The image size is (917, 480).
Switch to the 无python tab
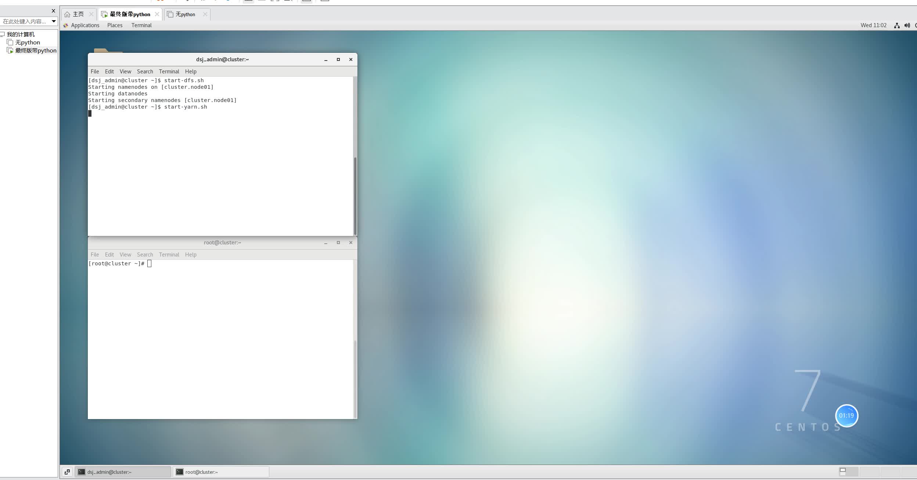(185, 14)
